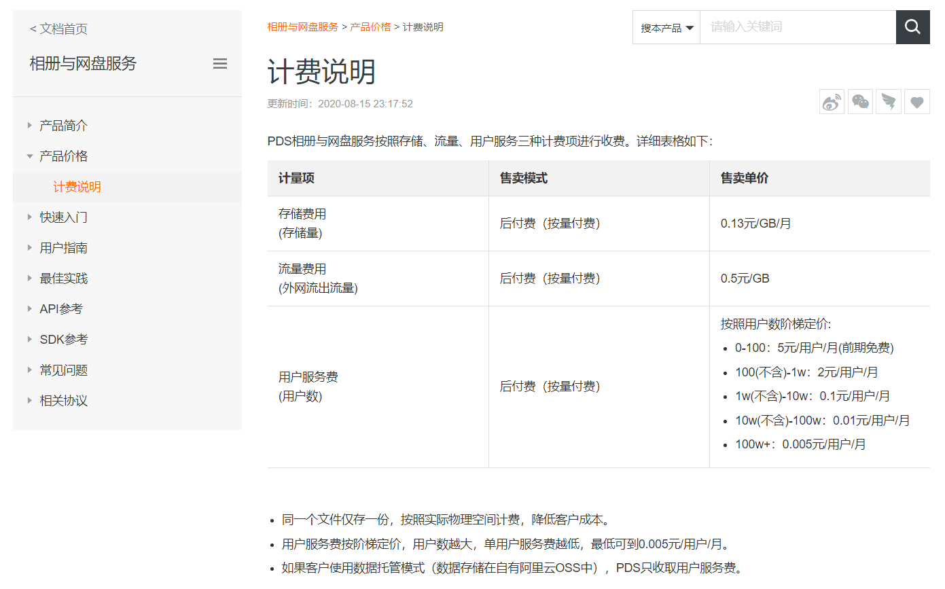
Task: Expand the 相关协议 section arrow
Action: (x=30, y=400)
